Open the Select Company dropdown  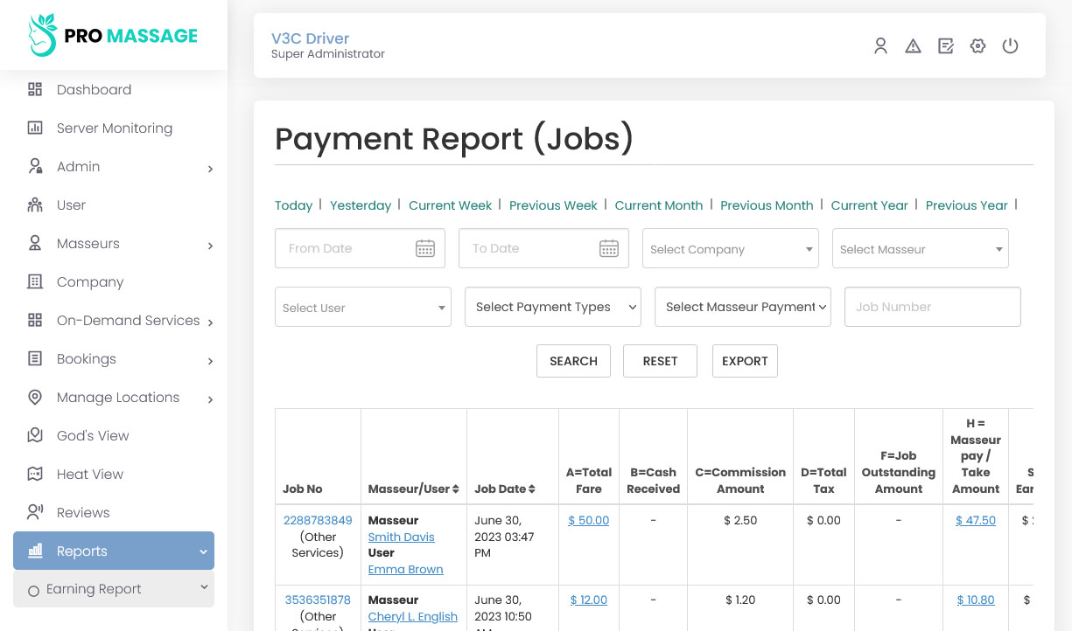[x=731, y=248]
